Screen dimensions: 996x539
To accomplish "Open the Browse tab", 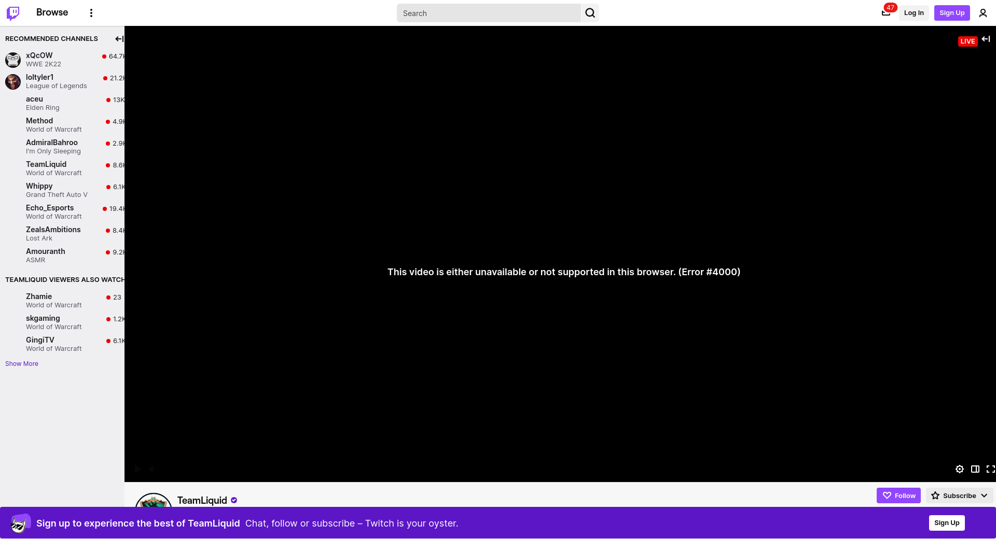I will 52,12.
